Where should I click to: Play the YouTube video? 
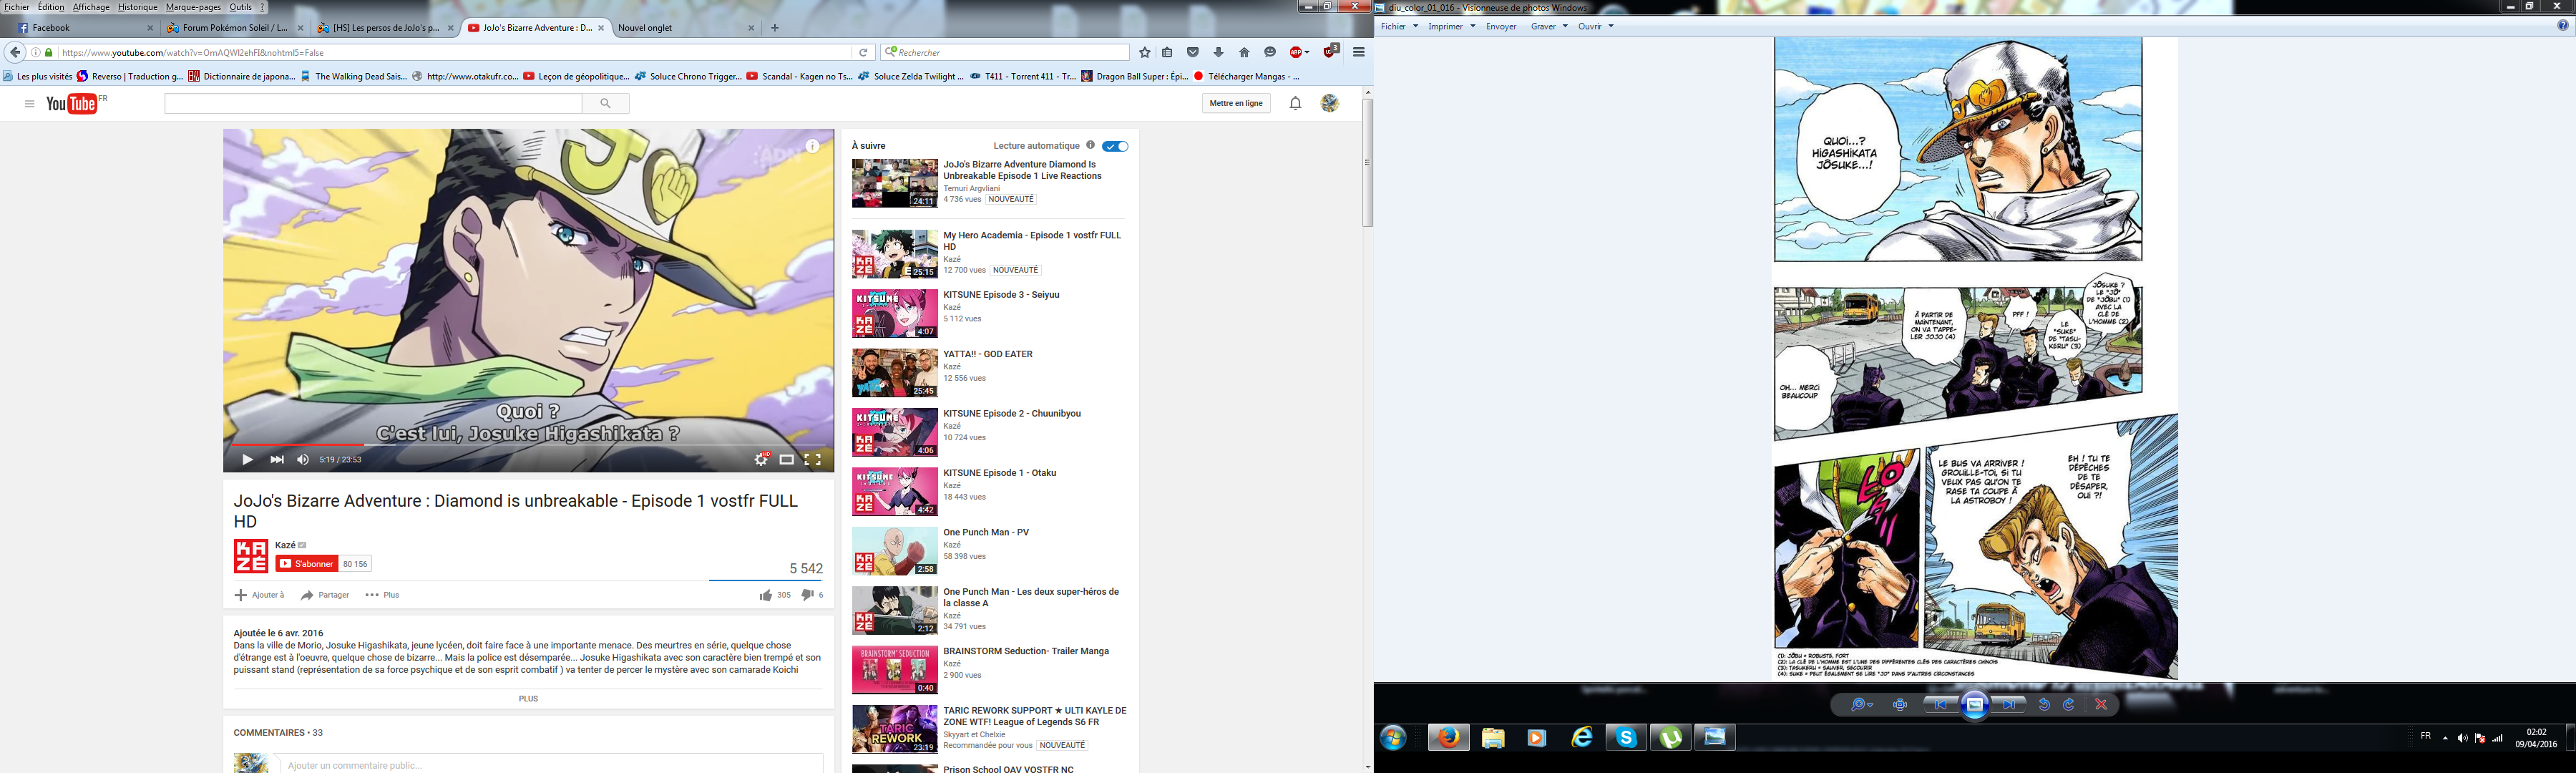point(247,460)
